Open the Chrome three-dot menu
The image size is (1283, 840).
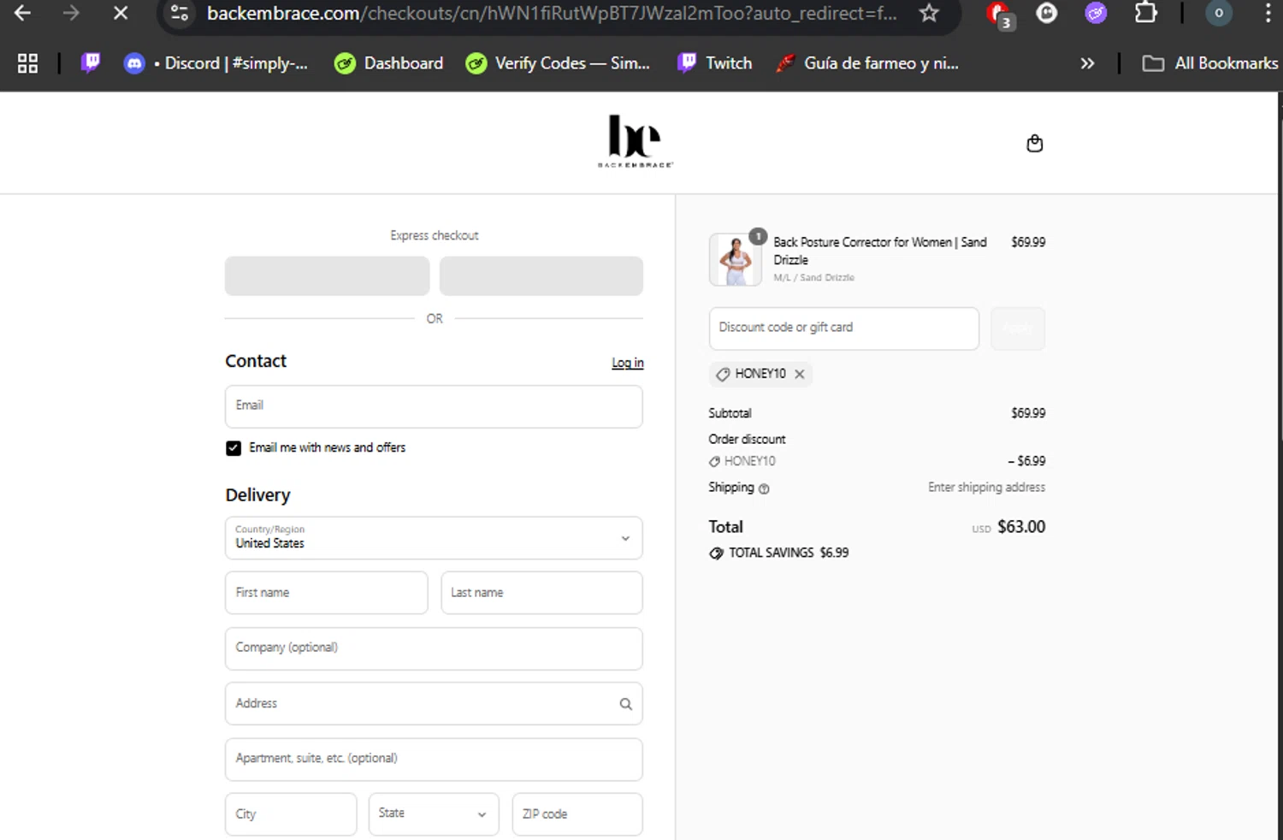[1268, 13]
